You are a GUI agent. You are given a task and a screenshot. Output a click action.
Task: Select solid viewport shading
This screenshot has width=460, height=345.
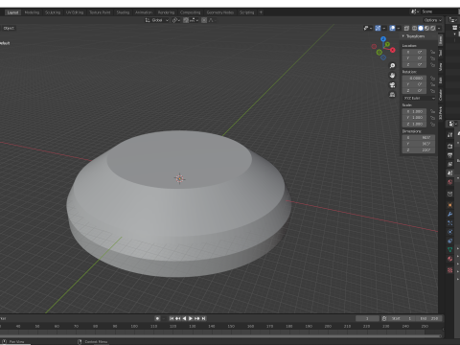(x=421, y=28)
